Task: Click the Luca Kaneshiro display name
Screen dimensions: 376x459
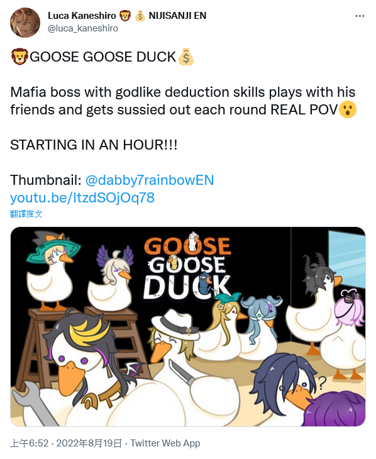Action: point(82,16)
